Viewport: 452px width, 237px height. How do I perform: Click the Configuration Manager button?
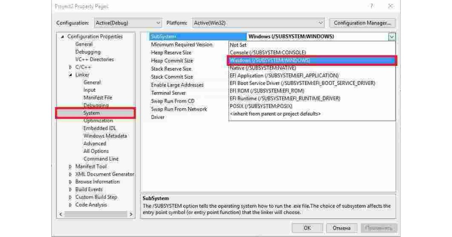pos(362,23)
